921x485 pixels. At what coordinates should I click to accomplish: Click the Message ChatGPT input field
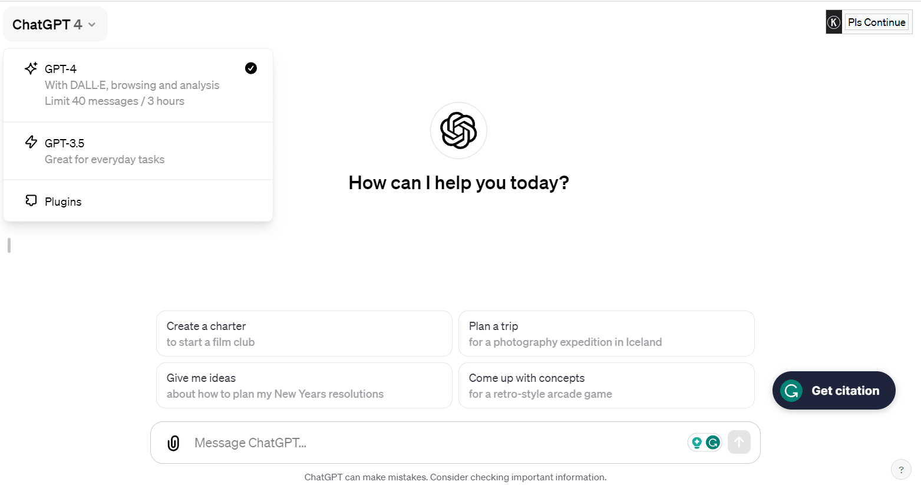pos(436,443)
